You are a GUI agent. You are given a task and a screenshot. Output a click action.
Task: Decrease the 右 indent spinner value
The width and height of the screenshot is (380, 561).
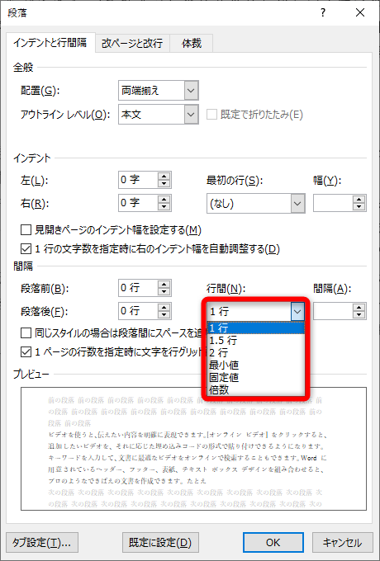[x=164, y=207]
